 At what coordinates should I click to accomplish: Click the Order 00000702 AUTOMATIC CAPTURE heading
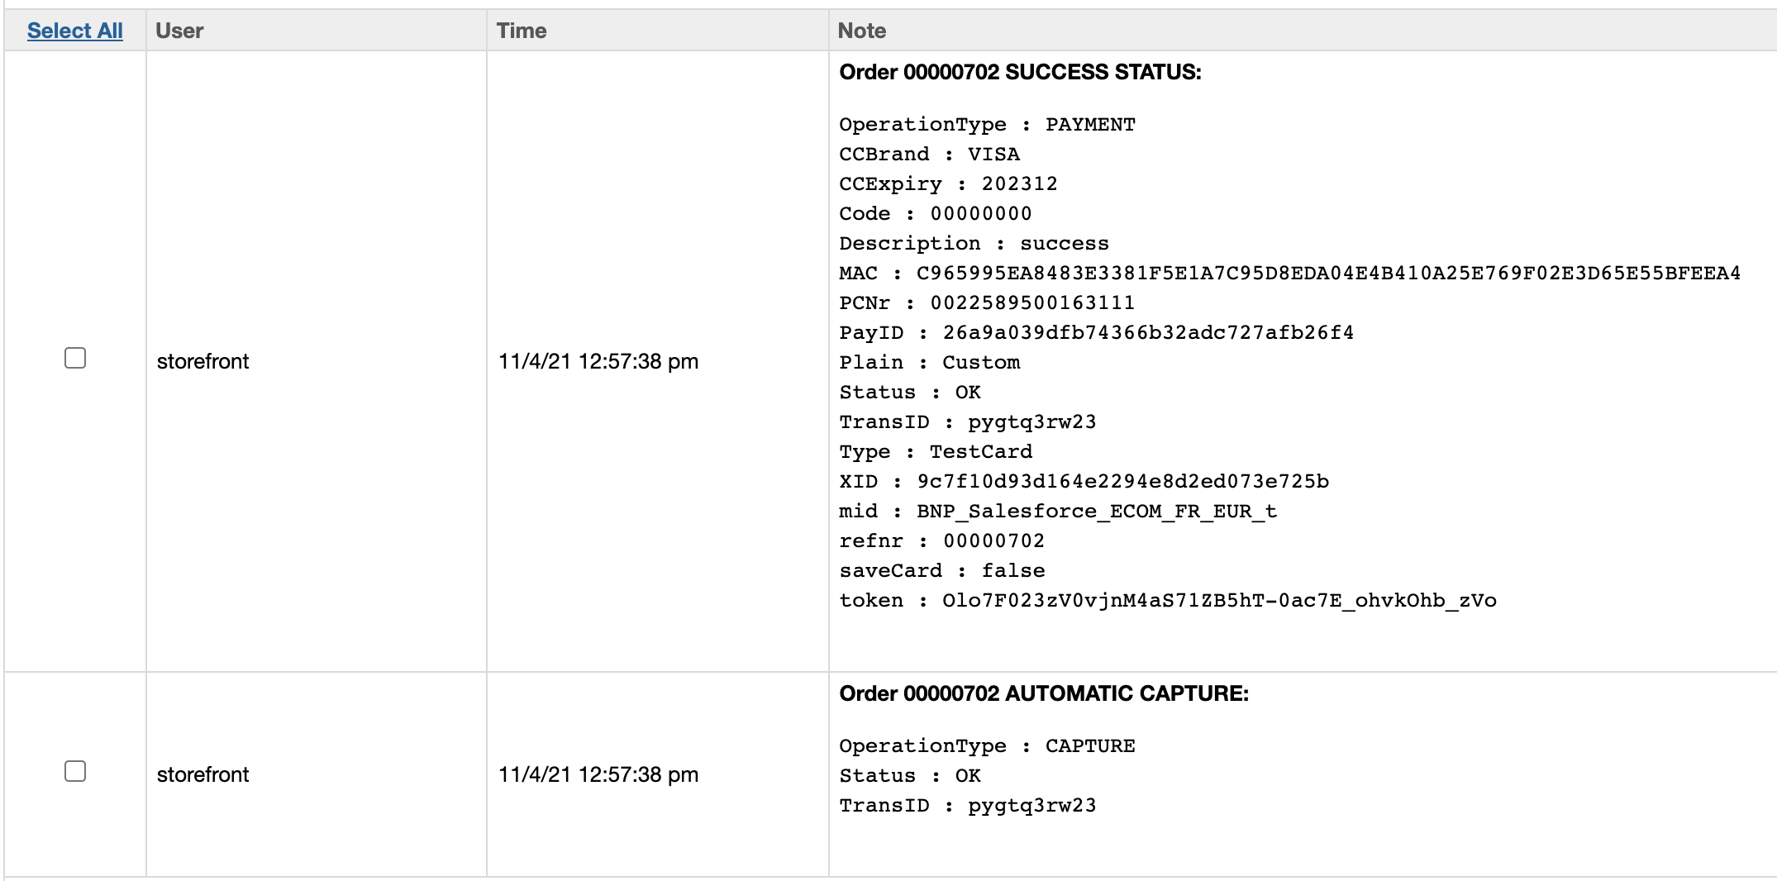(1044, 693)
